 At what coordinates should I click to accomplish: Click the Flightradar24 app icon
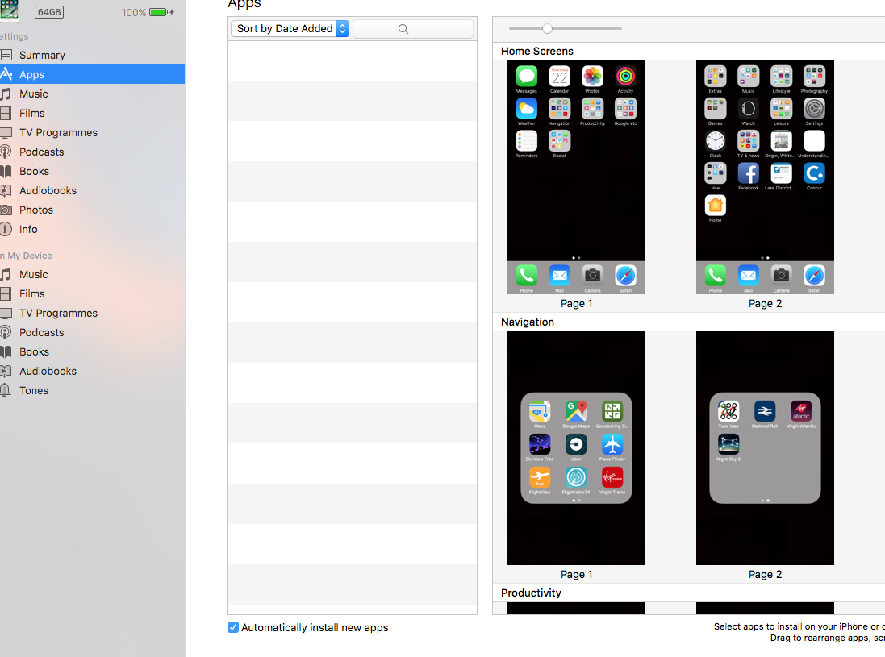tap(576, 478)
